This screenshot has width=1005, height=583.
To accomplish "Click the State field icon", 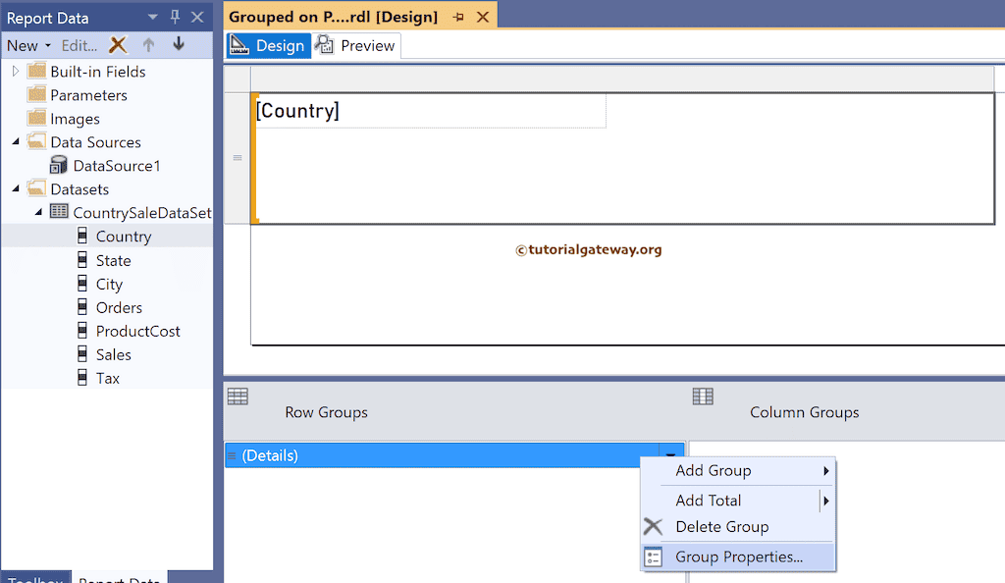I will point(82,259).
